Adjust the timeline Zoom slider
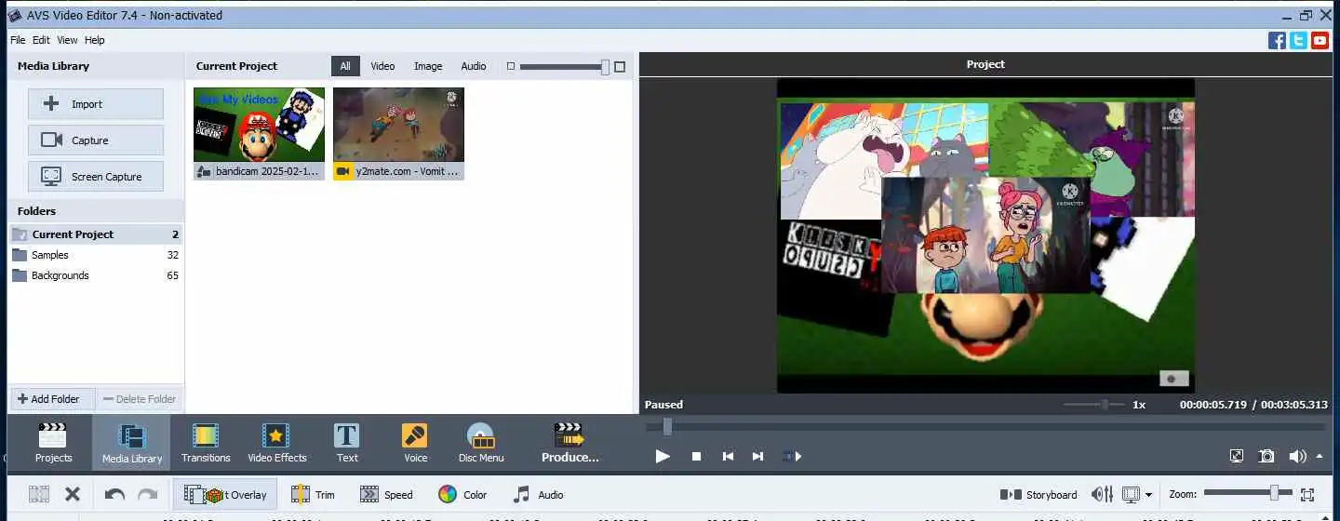 pyautogui.click(x=1247, y=494)
